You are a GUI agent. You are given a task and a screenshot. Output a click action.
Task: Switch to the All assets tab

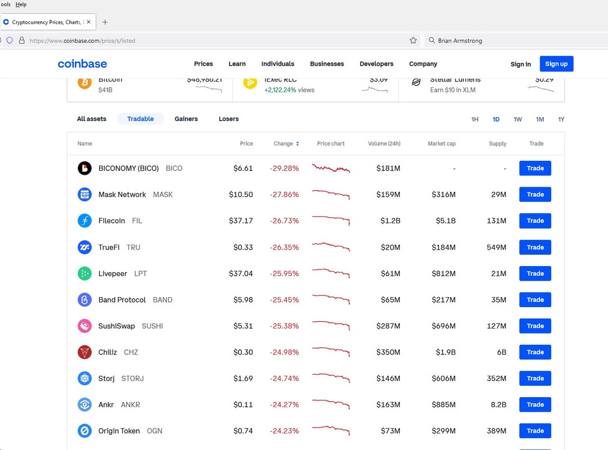[x=92, y=119]
